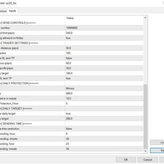Click the Cancel button

148,159
